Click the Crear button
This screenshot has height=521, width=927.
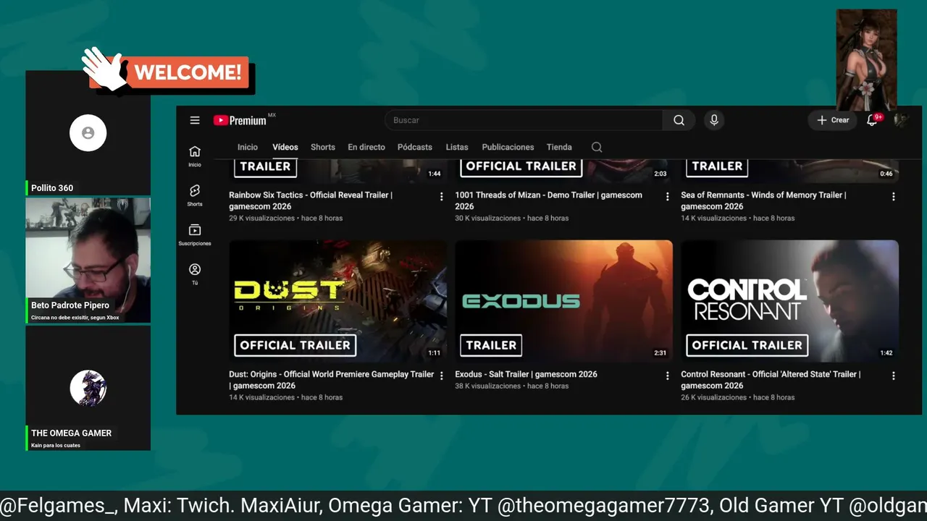tap(833, 120)
